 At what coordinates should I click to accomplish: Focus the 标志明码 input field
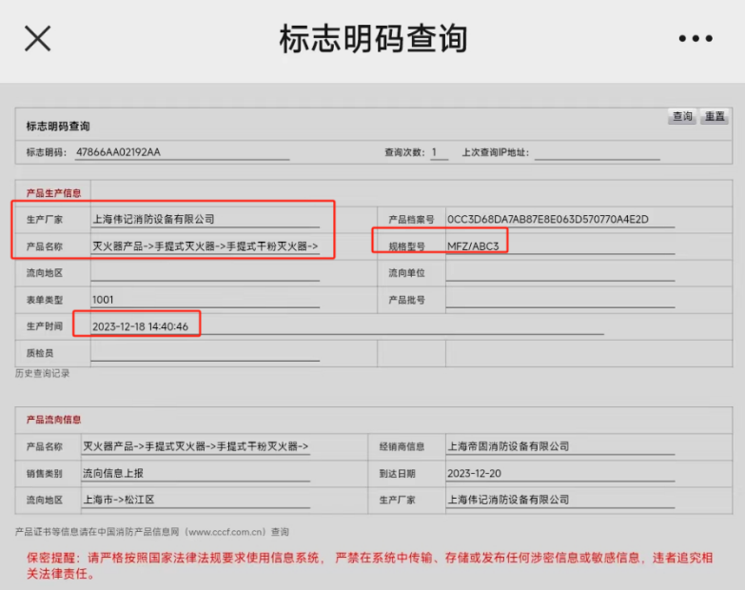coord(183,152)
